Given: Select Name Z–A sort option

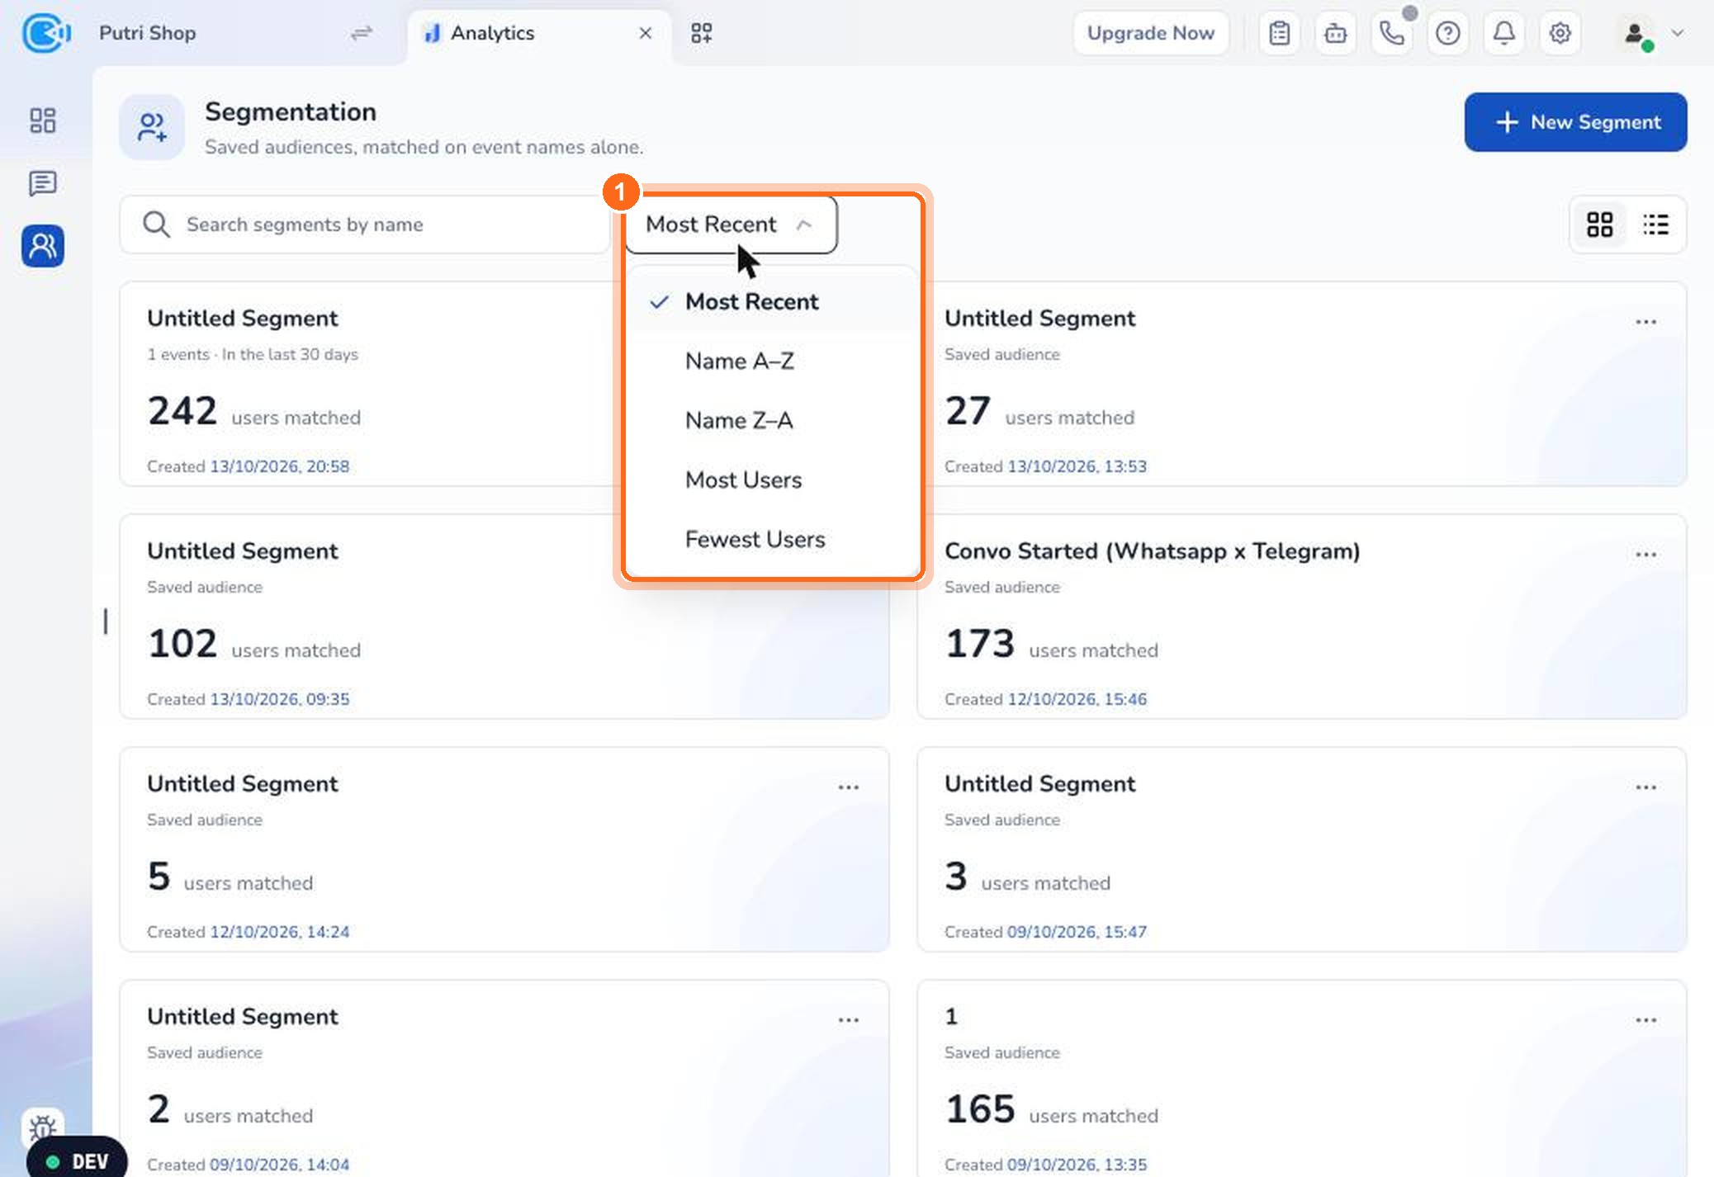Looking at the screenshot, I should click(x=773, y=421).
